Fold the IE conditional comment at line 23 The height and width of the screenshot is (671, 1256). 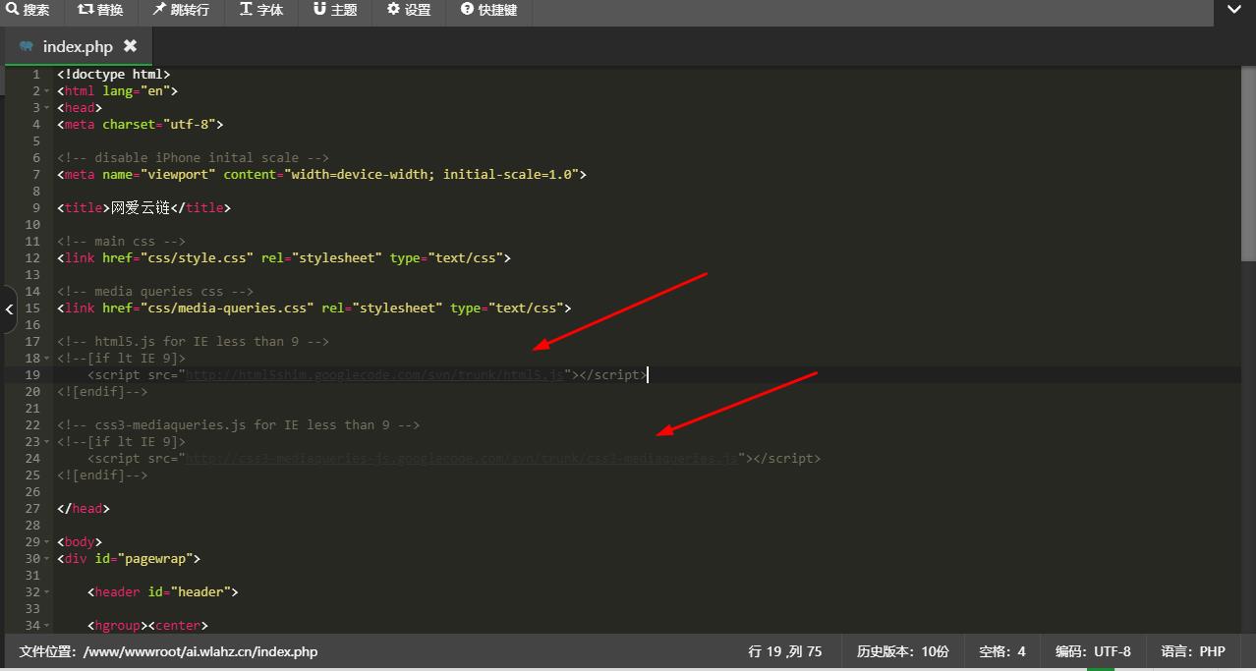point(48,442)
